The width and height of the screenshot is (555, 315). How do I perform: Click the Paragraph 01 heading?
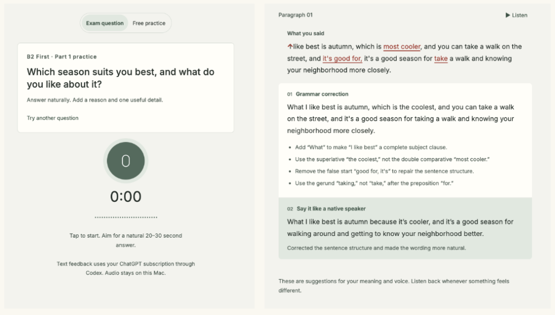295,15
